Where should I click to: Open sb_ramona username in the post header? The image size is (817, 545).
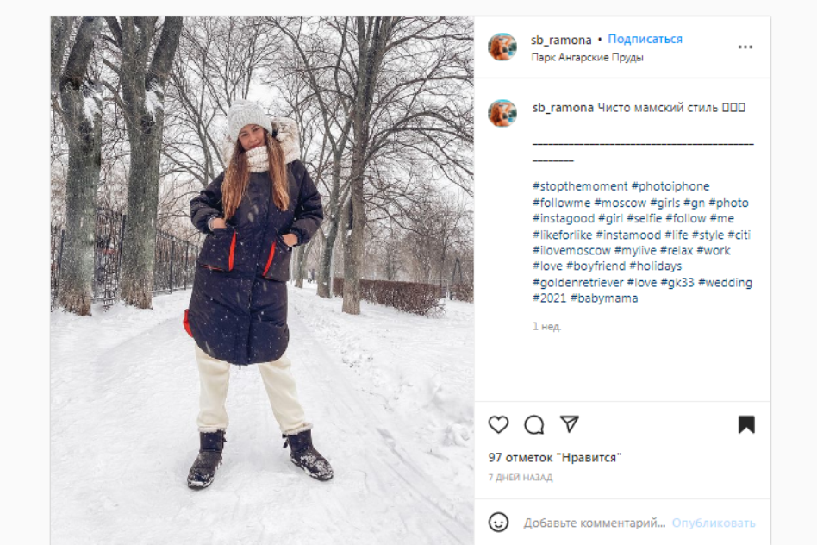[x=561, y=40]
